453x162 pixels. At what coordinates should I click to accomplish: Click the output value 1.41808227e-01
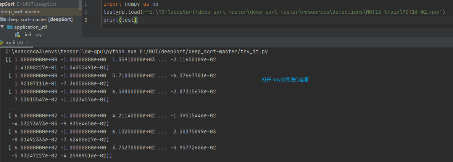click(x=36, y=67)
